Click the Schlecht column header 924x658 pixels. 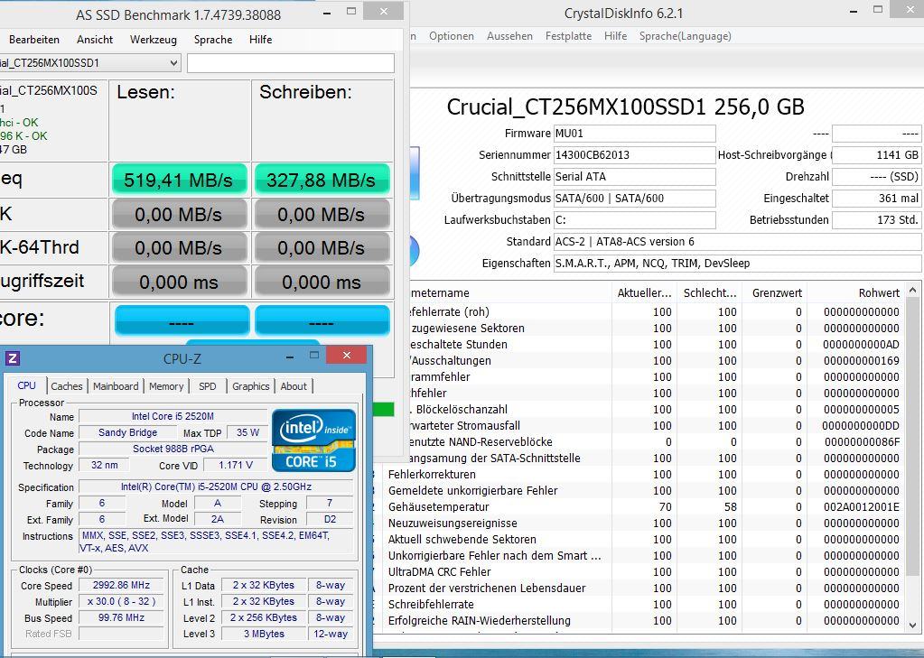(x=710, y=292)
